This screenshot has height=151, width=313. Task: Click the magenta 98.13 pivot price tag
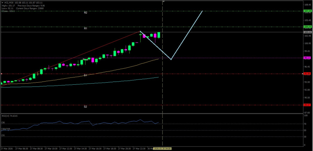click(x=307, y=58)
